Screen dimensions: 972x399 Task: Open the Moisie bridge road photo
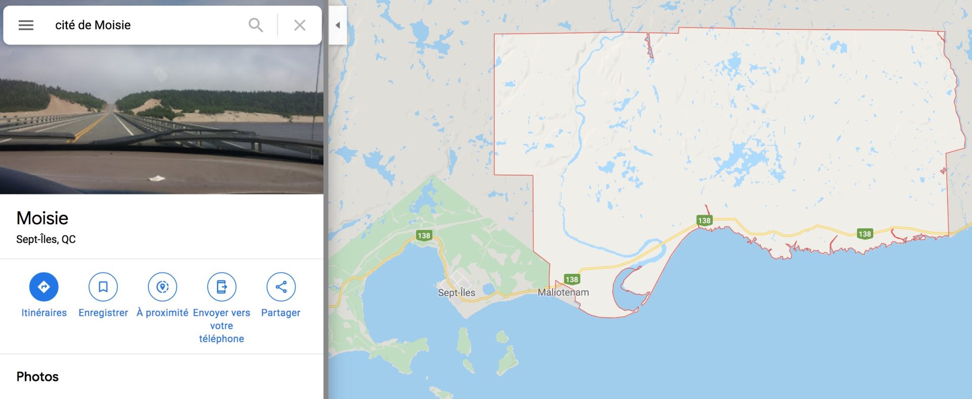161,119
